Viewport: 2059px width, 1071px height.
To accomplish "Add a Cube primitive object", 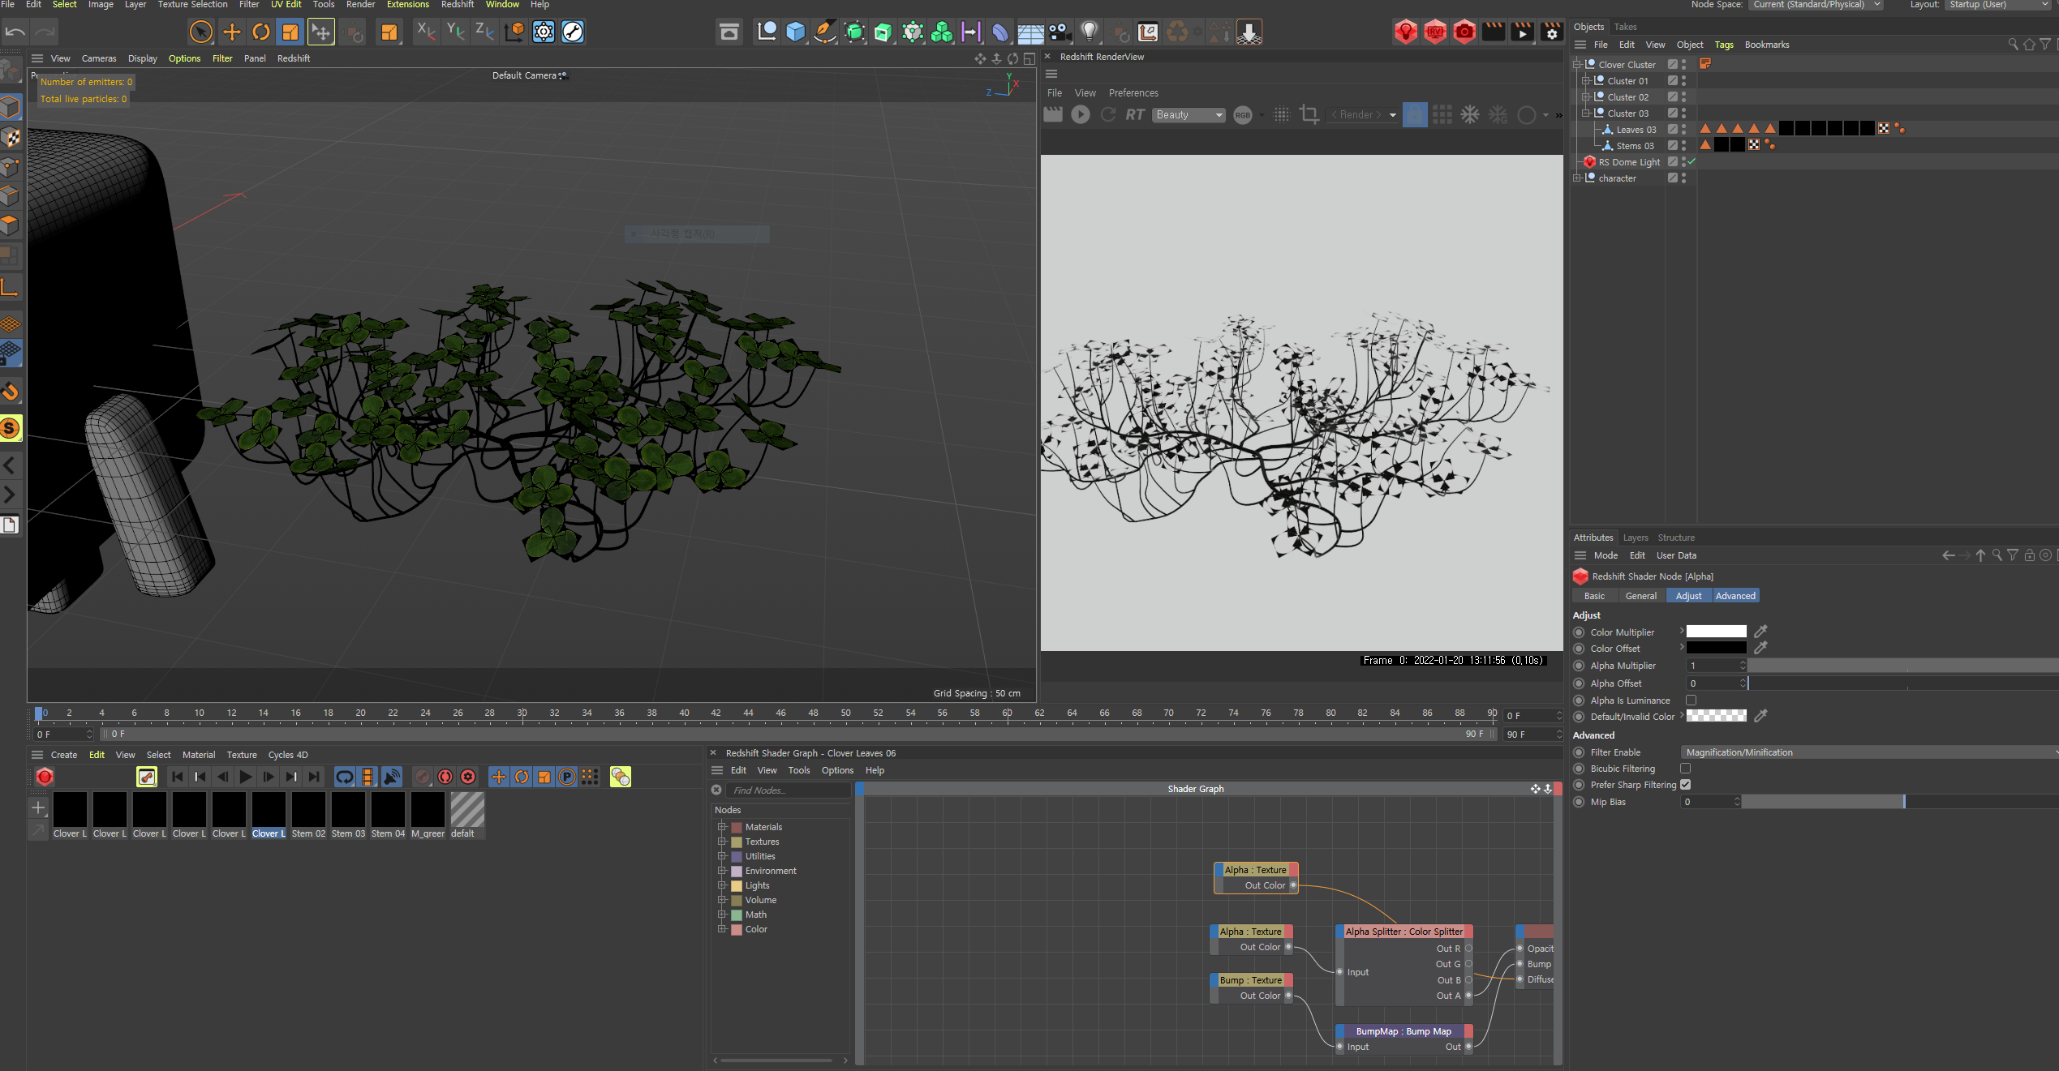I will pyautogui.click(x=796, y=32).
